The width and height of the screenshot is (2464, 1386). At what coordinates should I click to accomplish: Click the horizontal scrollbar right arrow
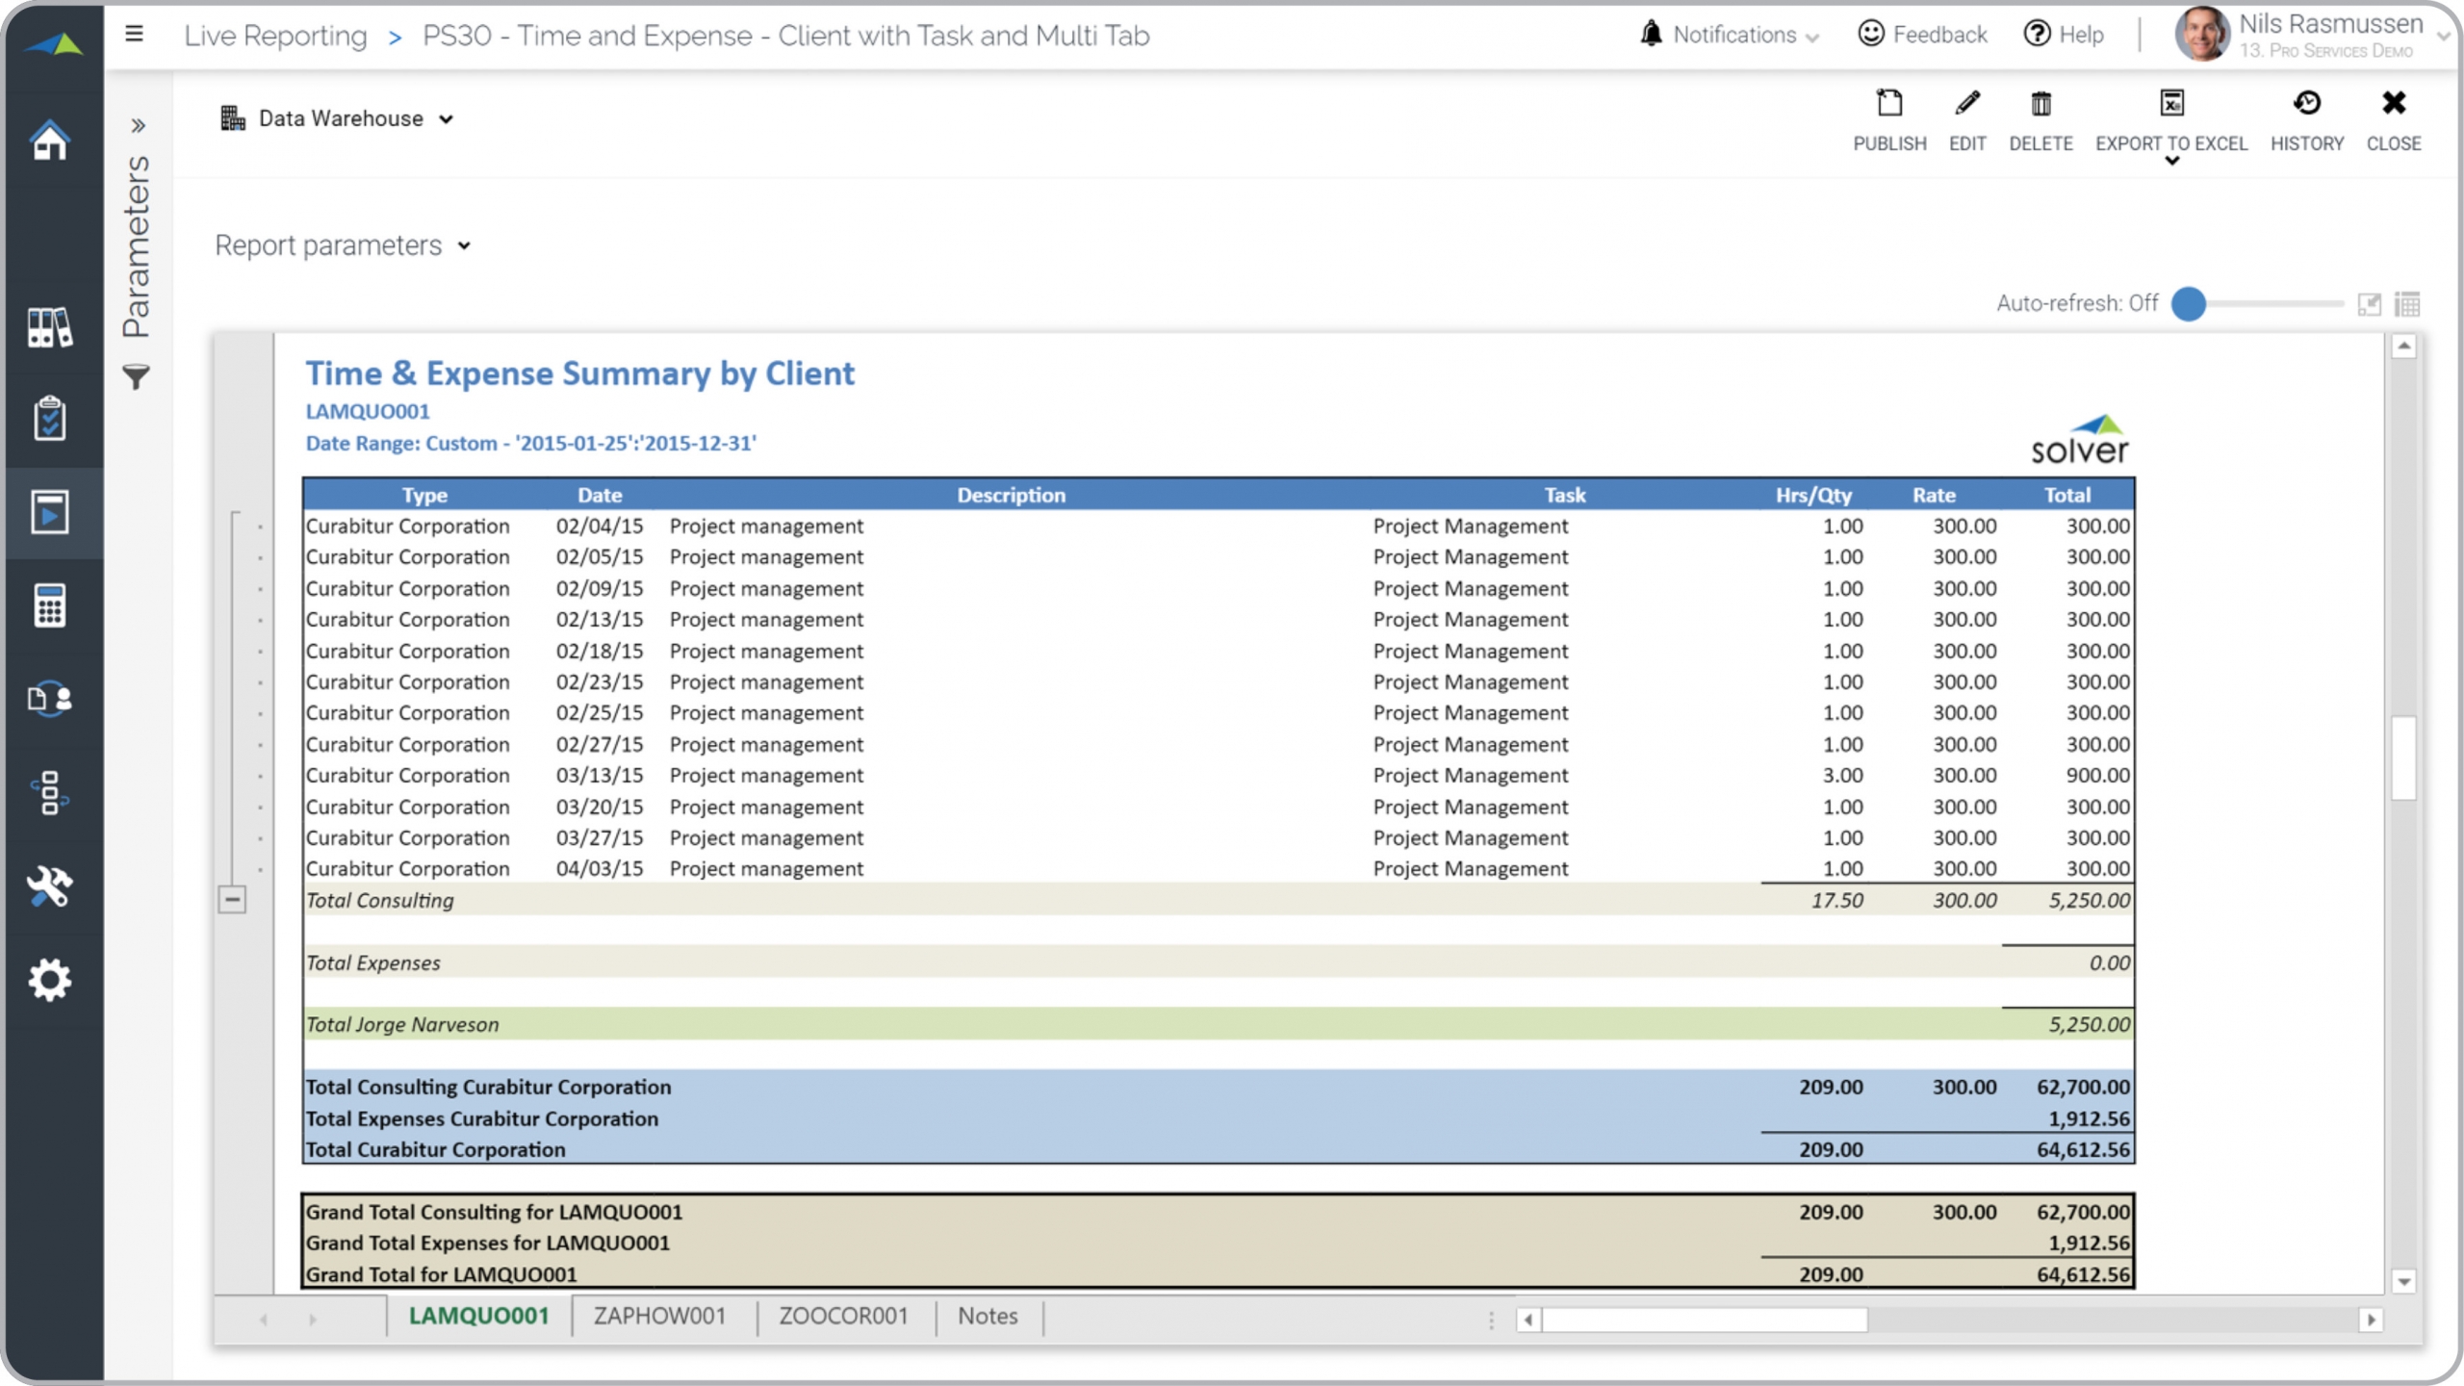coord(2371,1320)
